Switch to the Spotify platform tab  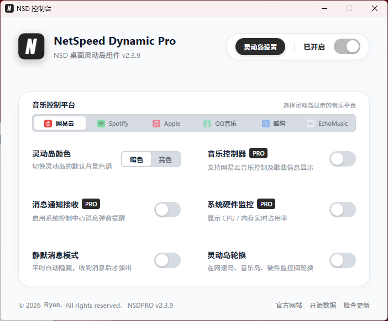tap(113, 123)
